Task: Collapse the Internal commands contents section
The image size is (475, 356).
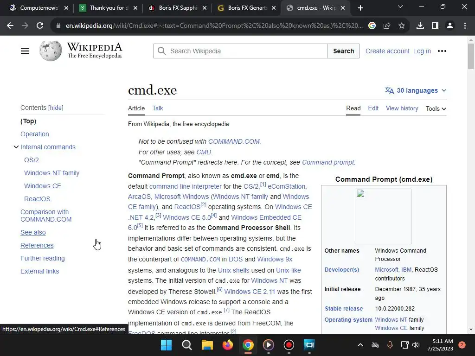Action: 16,147
